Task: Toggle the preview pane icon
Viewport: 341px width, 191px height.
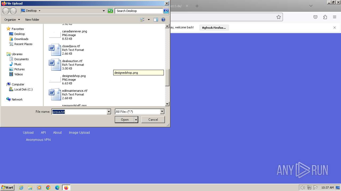Action: (156, 20)
